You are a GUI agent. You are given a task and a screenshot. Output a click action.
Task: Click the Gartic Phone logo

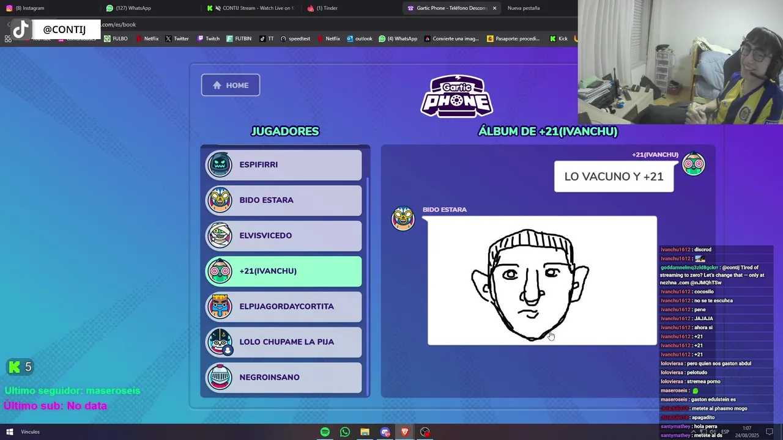(457, 96)
